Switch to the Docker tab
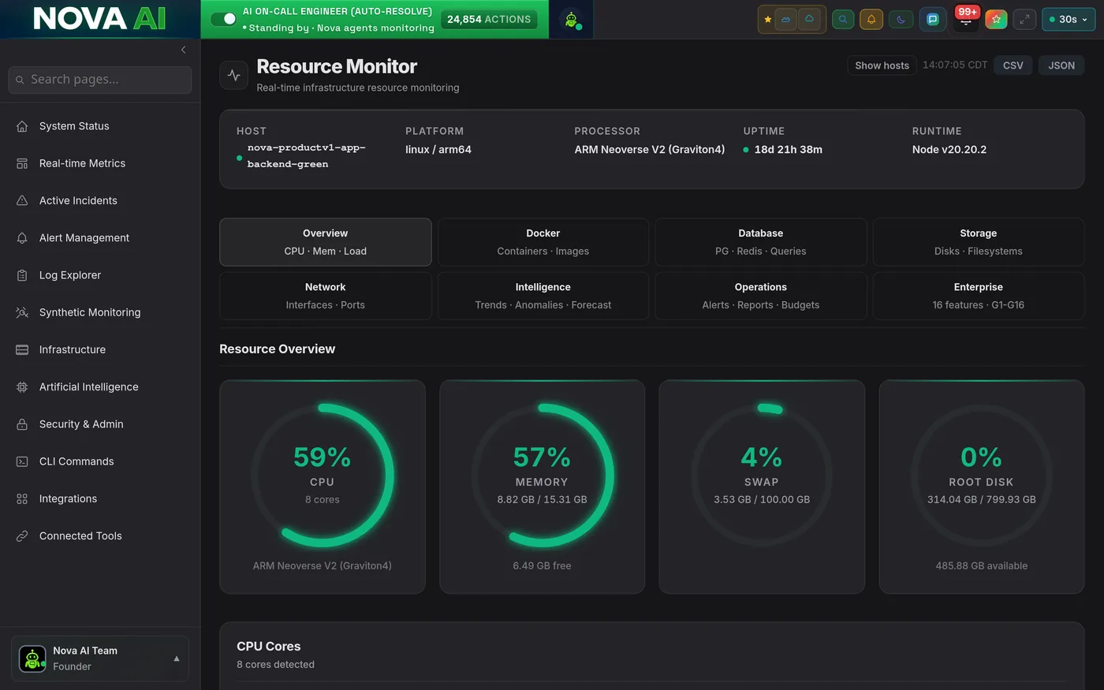 (543, 242)
